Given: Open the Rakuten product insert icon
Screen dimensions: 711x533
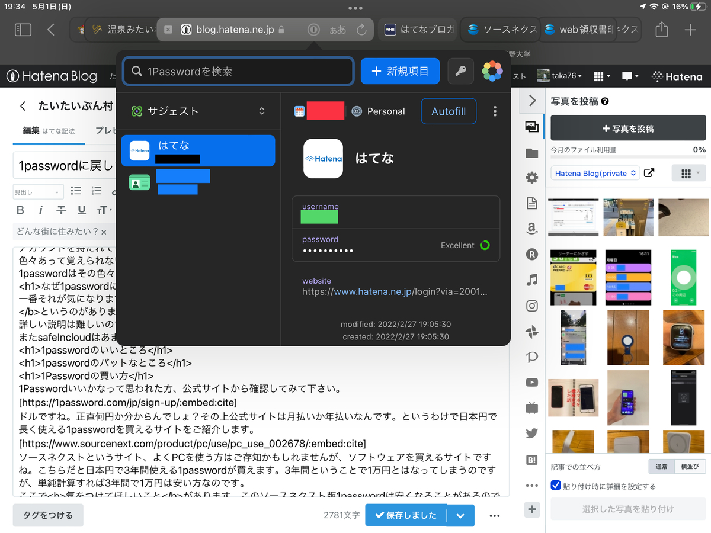Looking at the screenshot, I should coord(531,255).
